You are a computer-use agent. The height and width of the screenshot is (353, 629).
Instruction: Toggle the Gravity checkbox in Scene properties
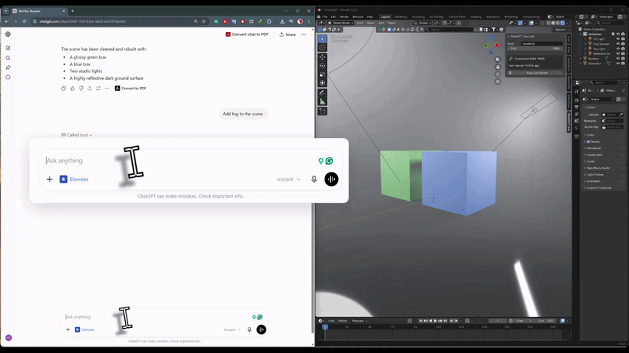pos(588,141)
